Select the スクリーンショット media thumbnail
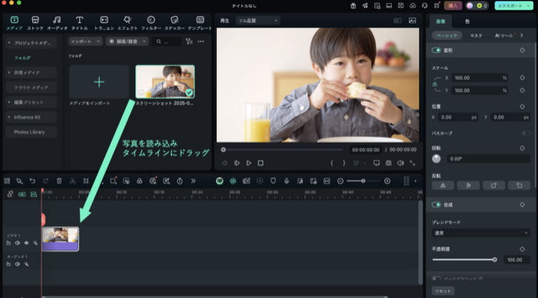538x298 pixels. pyautogui.click(x=165, y=81)
